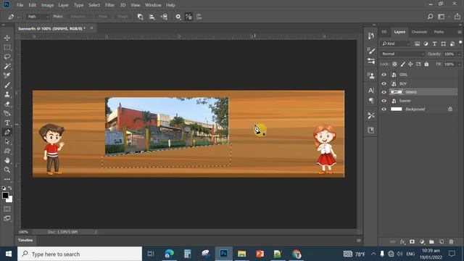Select the Magic Wand tool
This screenshot has width=464, height=261.
pyautogui.click(x=7, y=66)
